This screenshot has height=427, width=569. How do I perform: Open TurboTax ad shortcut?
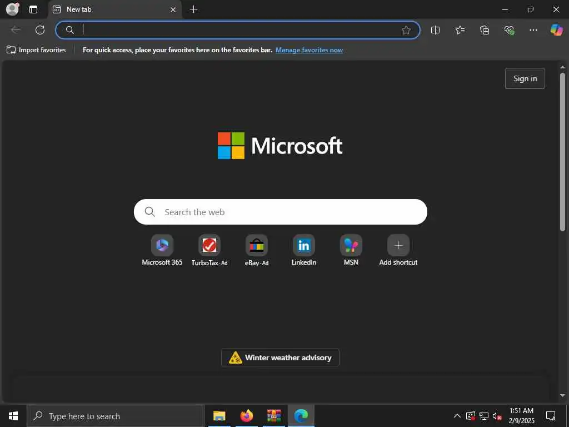(x=209, y=250)
